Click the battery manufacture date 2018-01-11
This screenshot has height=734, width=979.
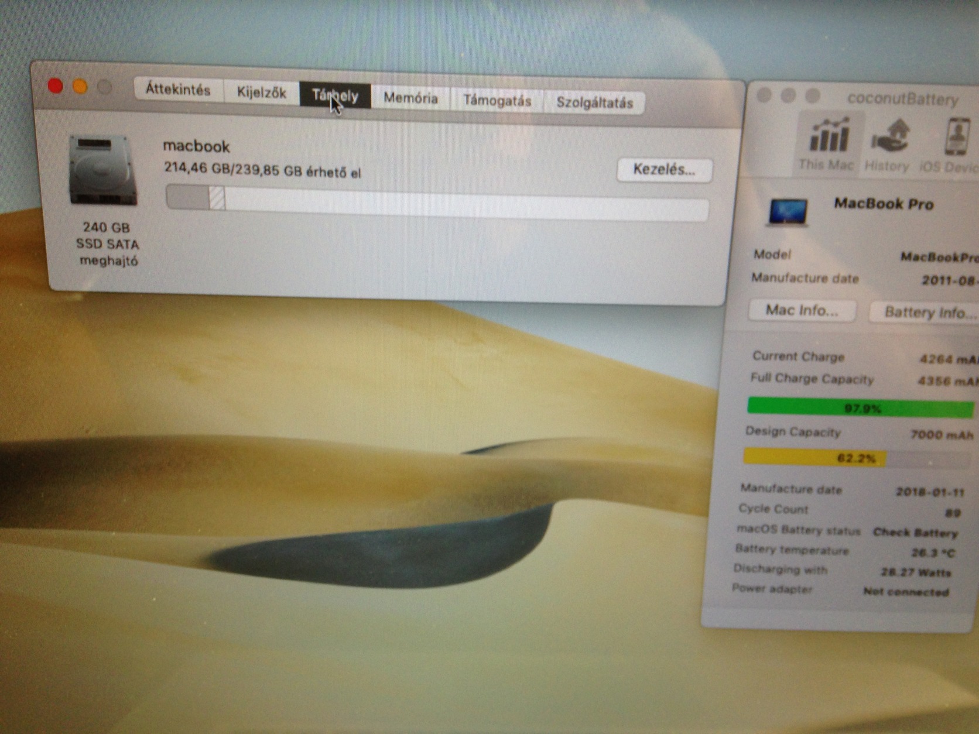(929, 492)
